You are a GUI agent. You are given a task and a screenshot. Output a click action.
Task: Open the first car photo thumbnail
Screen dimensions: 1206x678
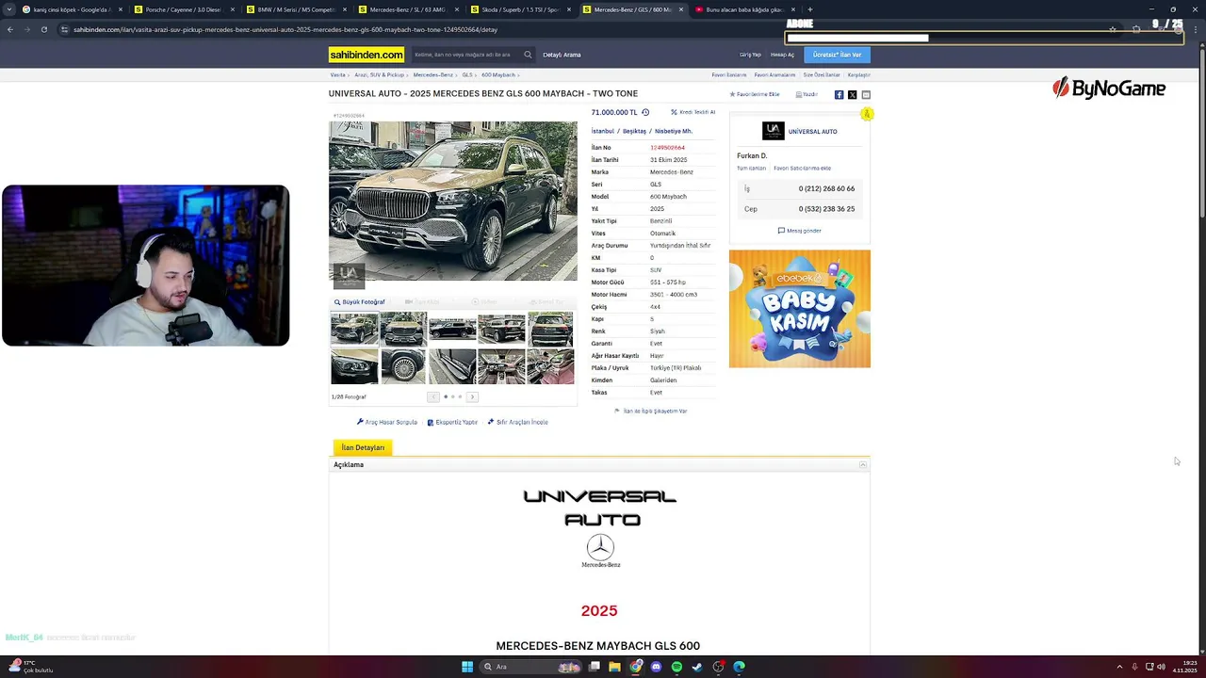click(x=354, y=330)
